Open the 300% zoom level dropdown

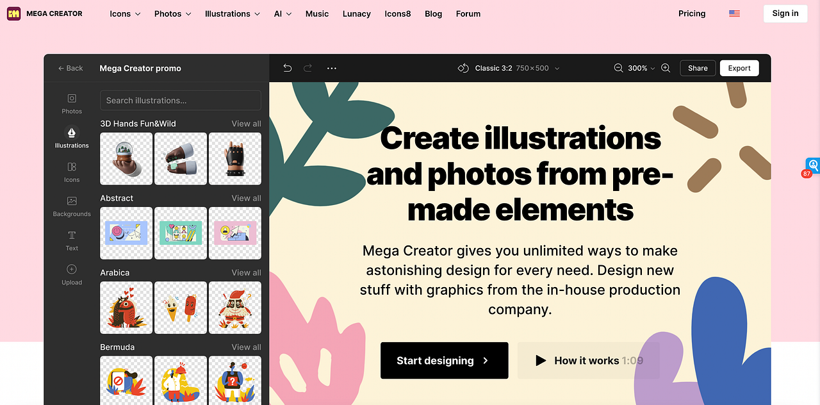tap(642, 68)
